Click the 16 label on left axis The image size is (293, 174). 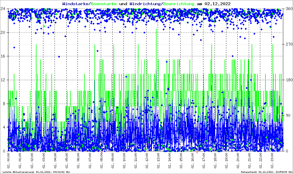(3, 56)
